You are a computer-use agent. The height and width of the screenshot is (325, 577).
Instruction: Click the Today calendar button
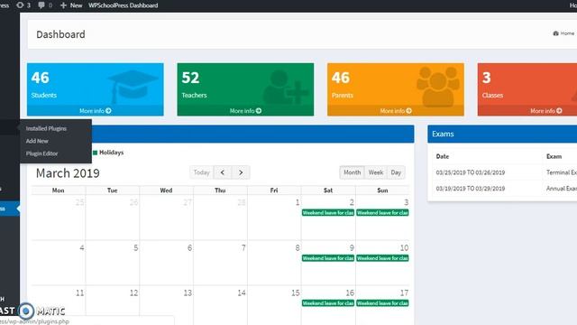pyautogui.click(x=201, y=172)
